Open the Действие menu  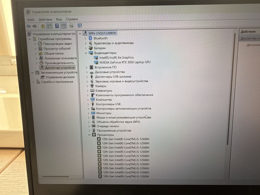point(45,19)
